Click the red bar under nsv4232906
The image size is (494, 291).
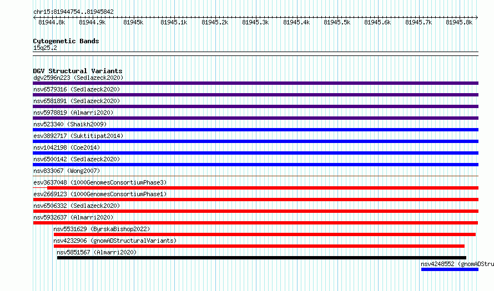coord(259,246)
